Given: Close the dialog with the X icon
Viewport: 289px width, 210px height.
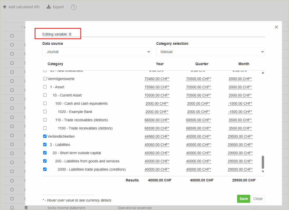Looking at the screenshot, I should click(276, 27).
